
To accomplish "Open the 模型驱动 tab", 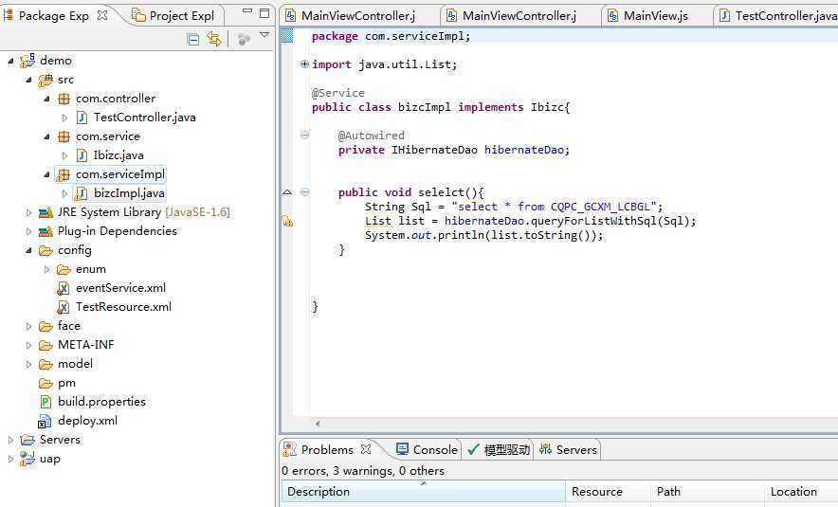I will 499,450.
